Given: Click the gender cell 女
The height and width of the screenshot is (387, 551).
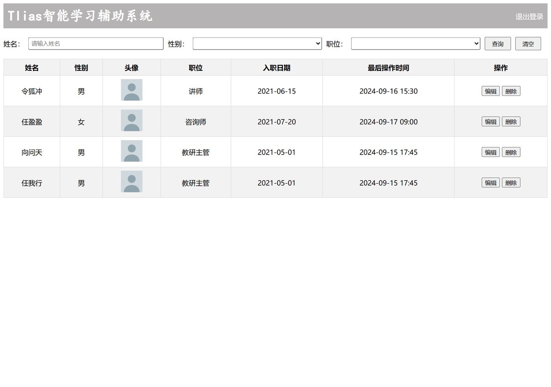Looking at the screenshot, I should (x=81, y=122).
